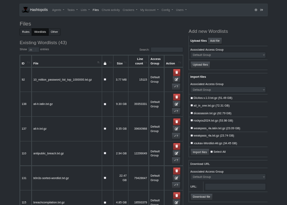Toggle secret checkbox for 10_million_password_list file
The width and height of the screenshot is (287, 205).
pyautogui.click(x=105, y=79)
